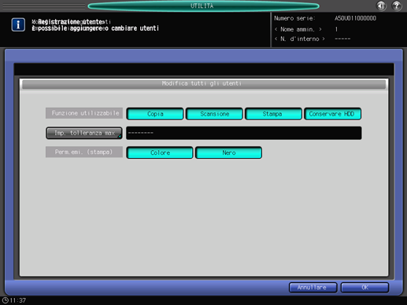Confirm with the OK button

pyautogui.click(x=364, y=288)
